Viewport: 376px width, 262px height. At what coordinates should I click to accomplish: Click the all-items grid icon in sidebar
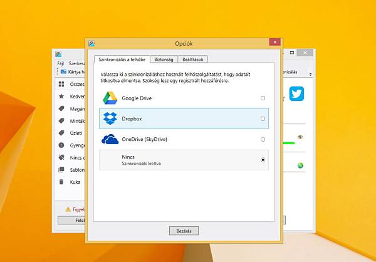coord(61,84)
